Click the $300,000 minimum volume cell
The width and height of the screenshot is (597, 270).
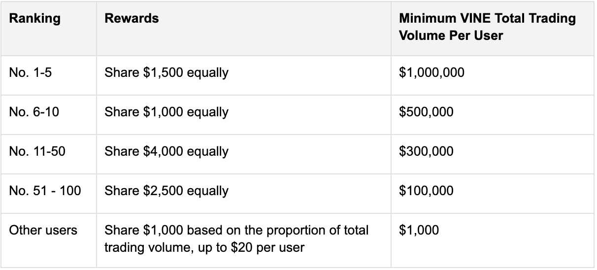pos(426,151)
